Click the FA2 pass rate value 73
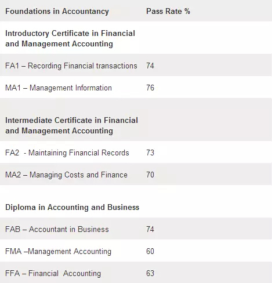 (150, 153)
